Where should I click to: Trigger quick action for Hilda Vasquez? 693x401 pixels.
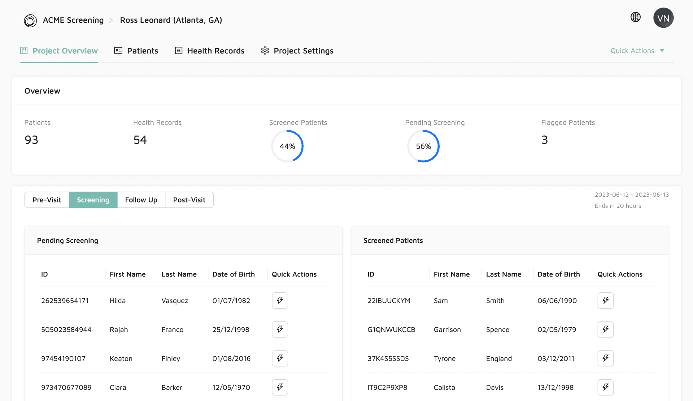[x=280, y=301]
